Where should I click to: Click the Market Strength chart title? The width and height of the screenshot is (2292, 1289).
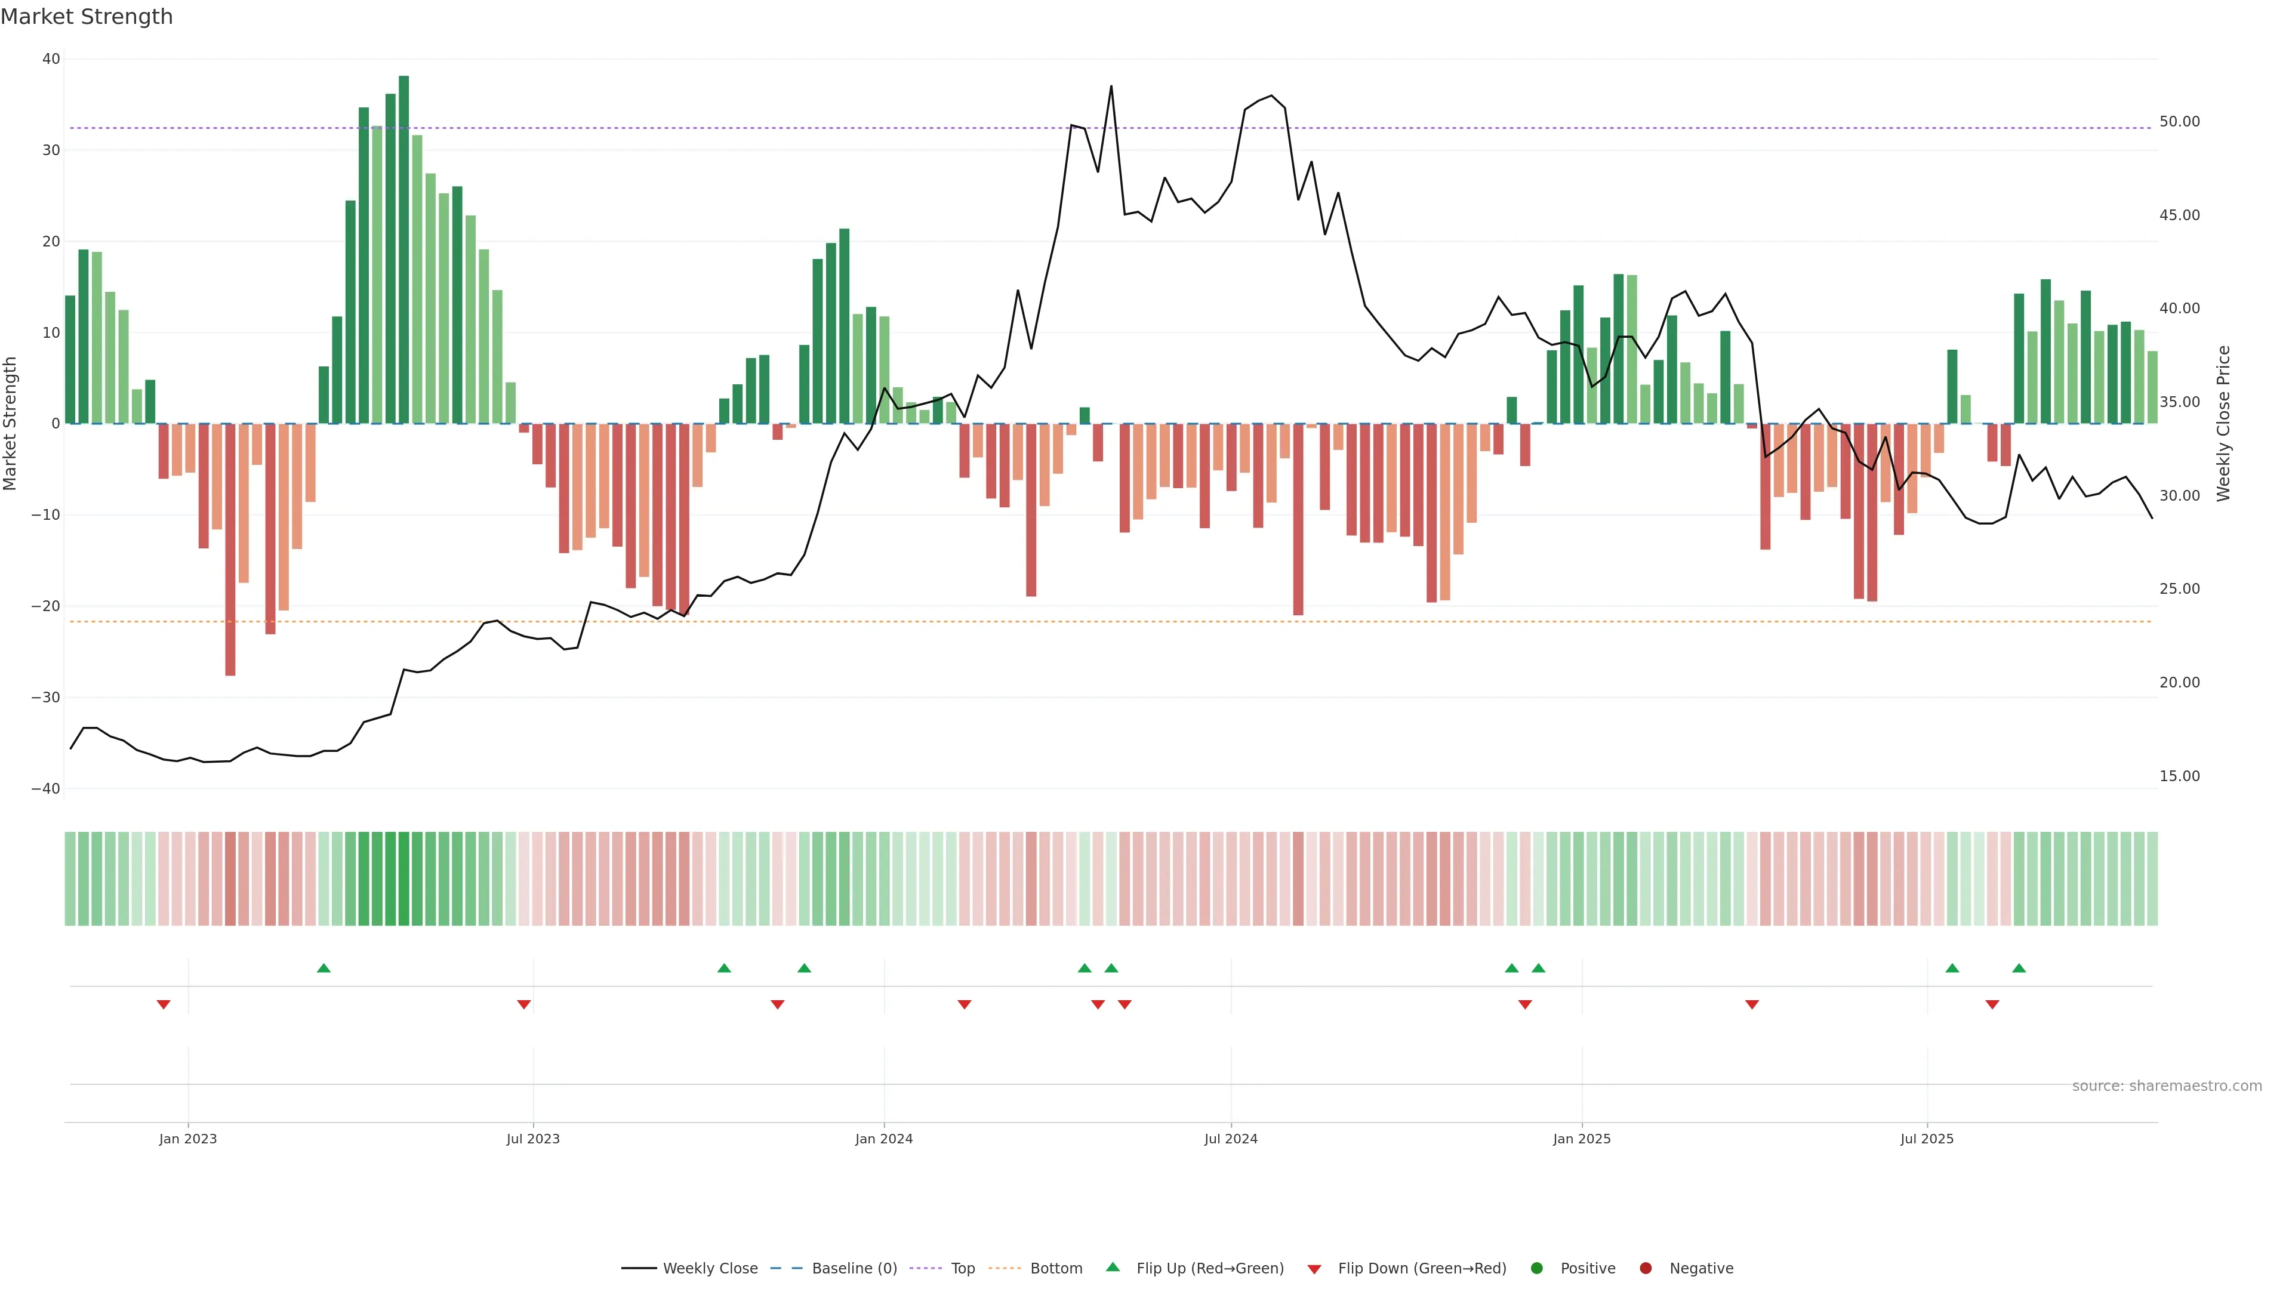pyautogui.click(x=87, y=17)
